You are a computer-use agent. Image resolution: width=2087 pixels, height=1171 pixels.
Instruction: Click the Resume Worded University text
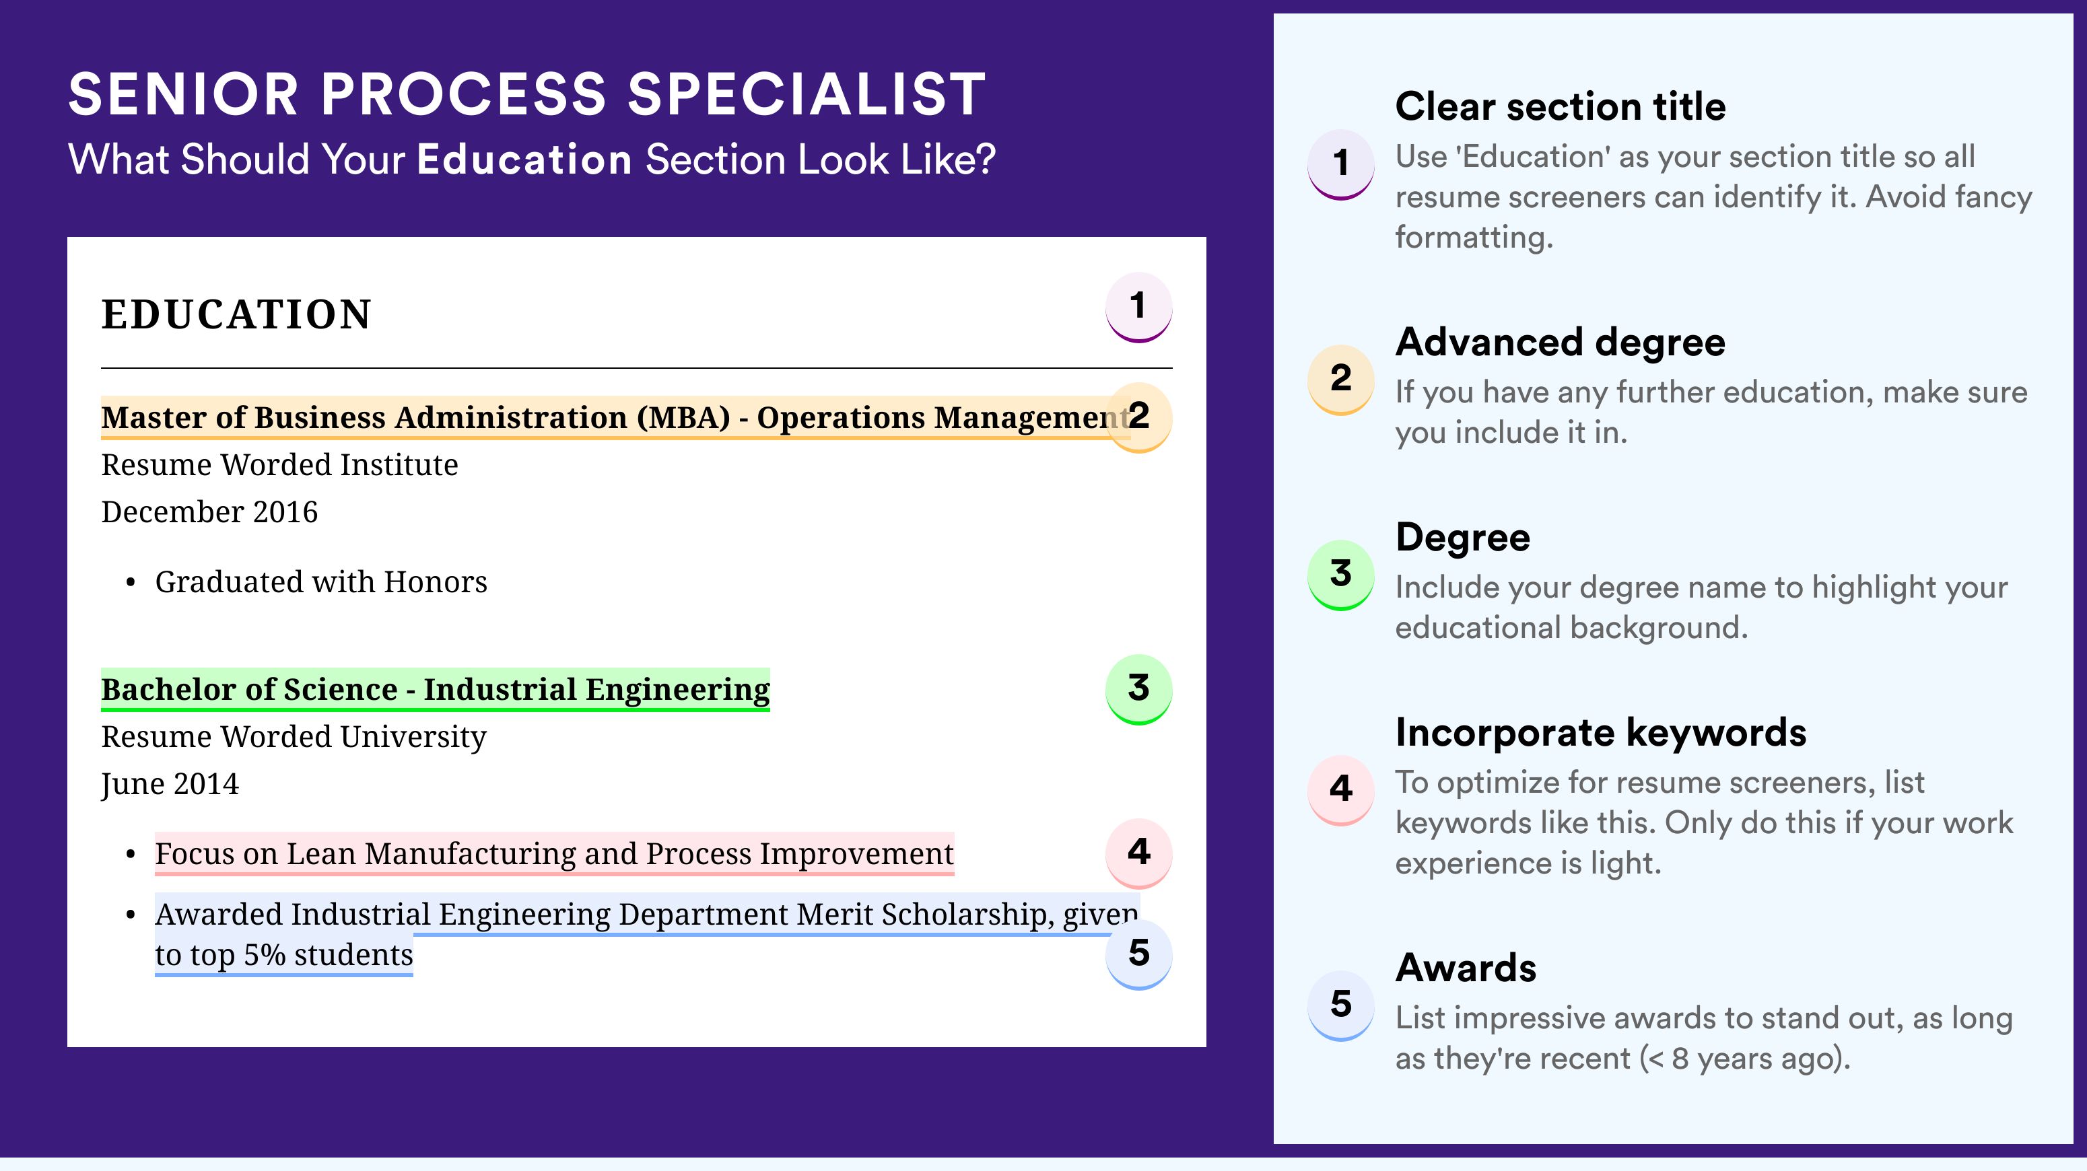[x=294, y=737]
